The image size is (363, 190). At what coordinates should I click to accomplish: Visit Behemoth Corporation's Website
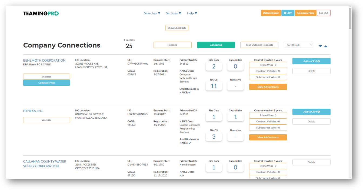(46, 76)
